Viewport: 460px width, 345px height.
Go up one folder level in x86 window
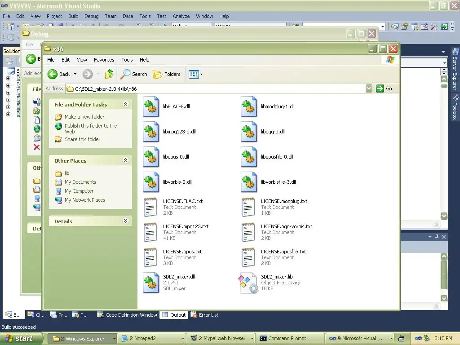click(109, 74)
